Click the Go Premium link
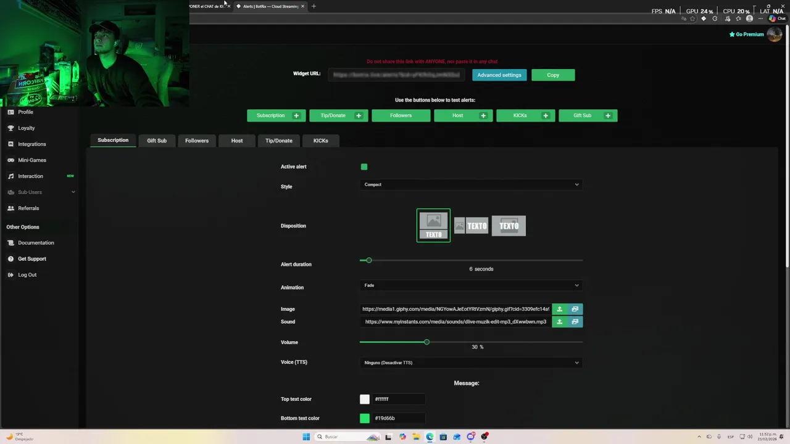 [747, 35]
